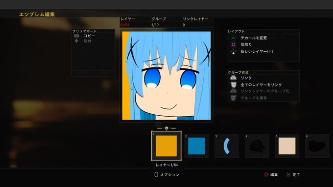Click the グループ作成 panel heading
Screen dimensions: 333x187
238,72
